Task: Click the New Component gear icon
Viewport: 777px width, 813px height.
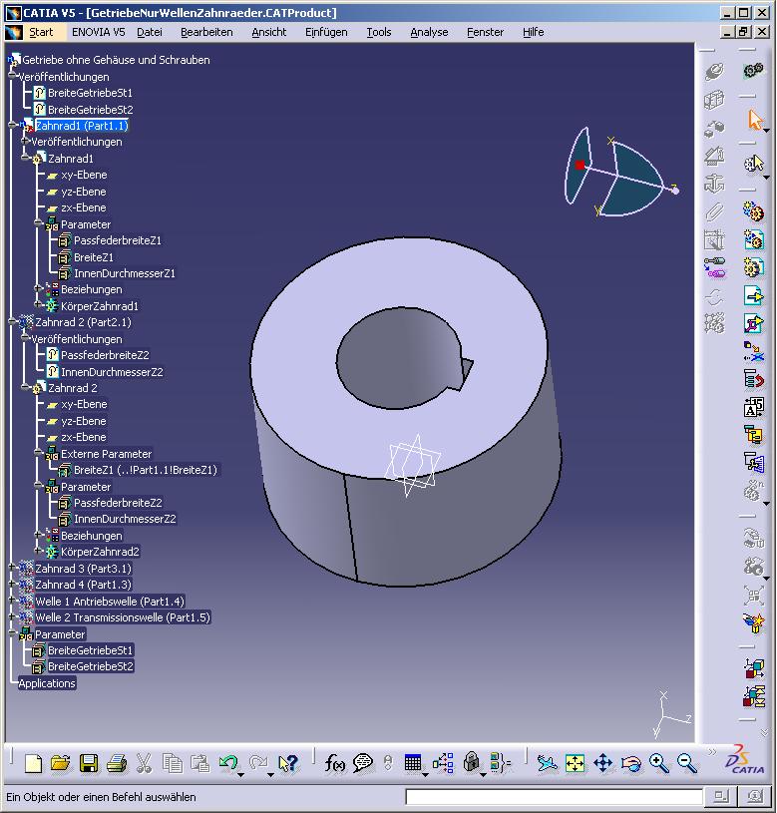Action: coord(754,211)
